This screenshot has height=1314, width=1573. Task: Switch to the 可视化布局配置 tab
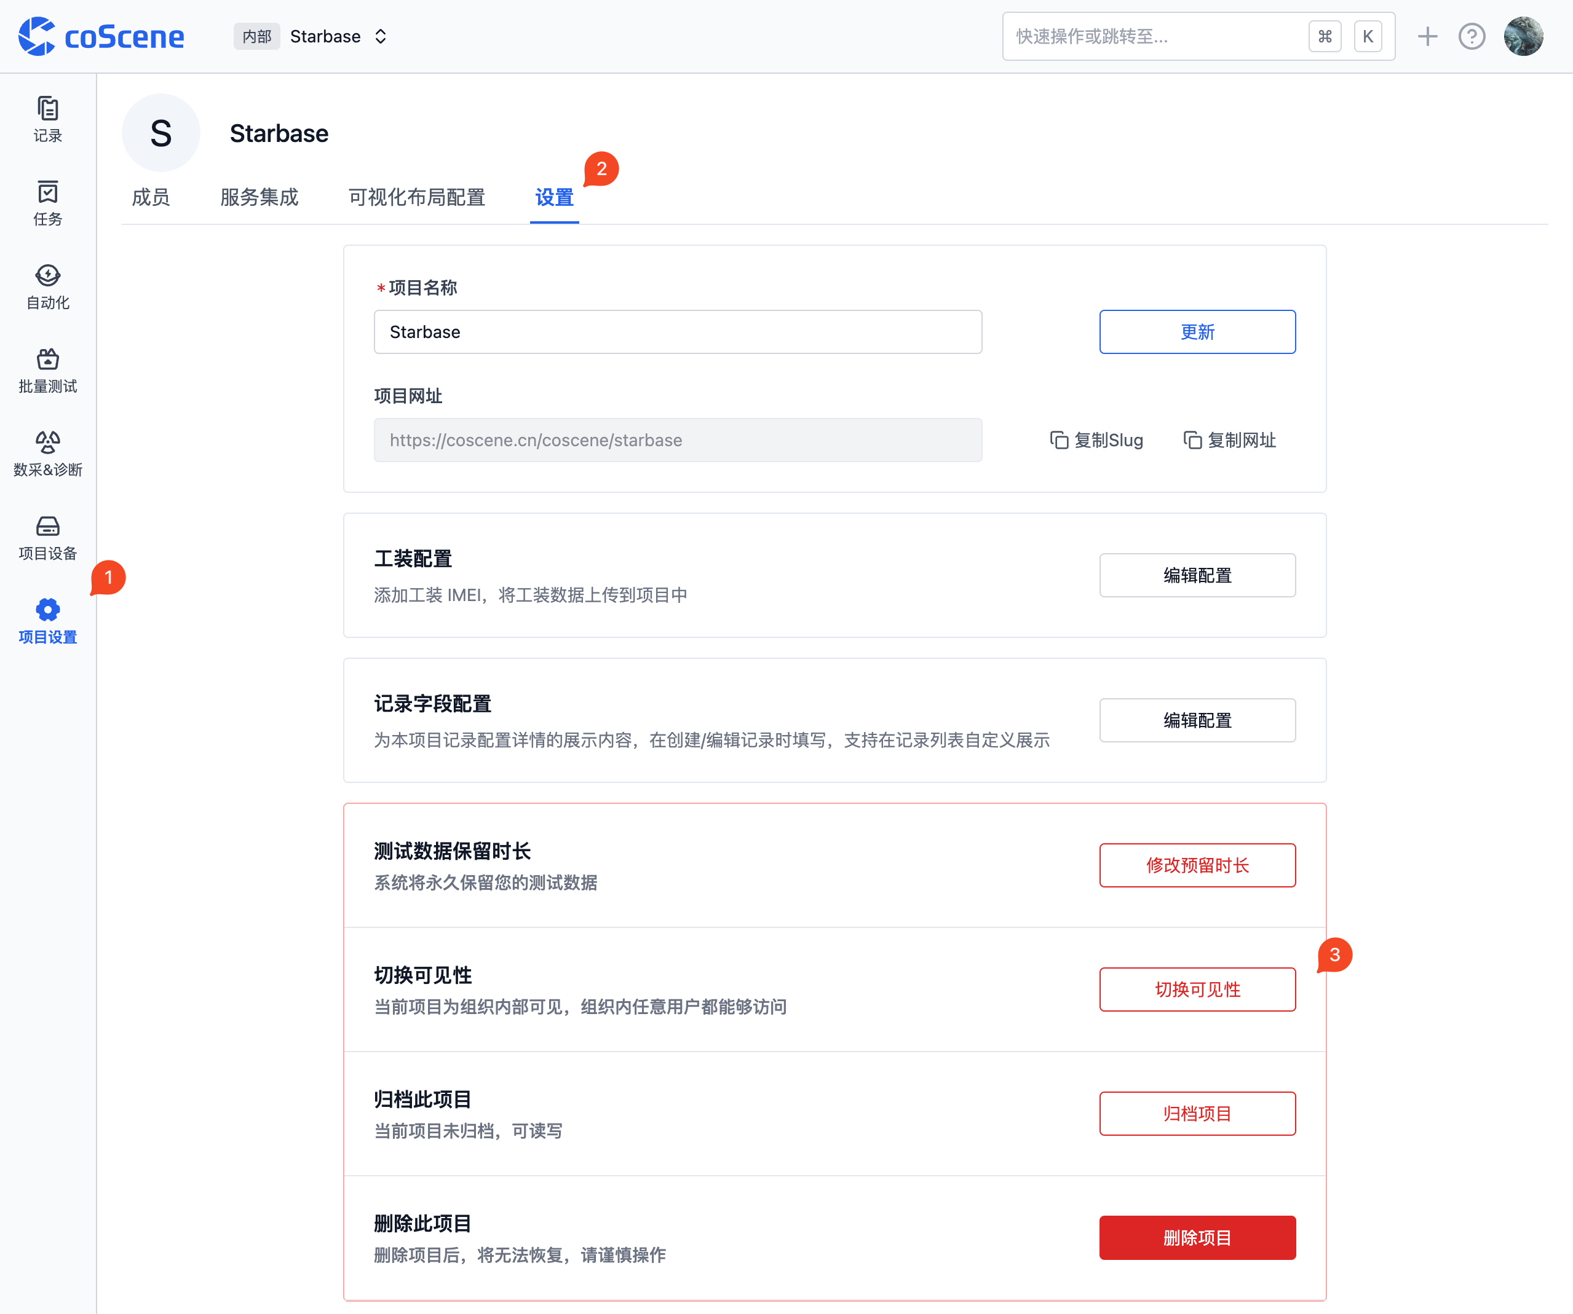pos(416,197)
